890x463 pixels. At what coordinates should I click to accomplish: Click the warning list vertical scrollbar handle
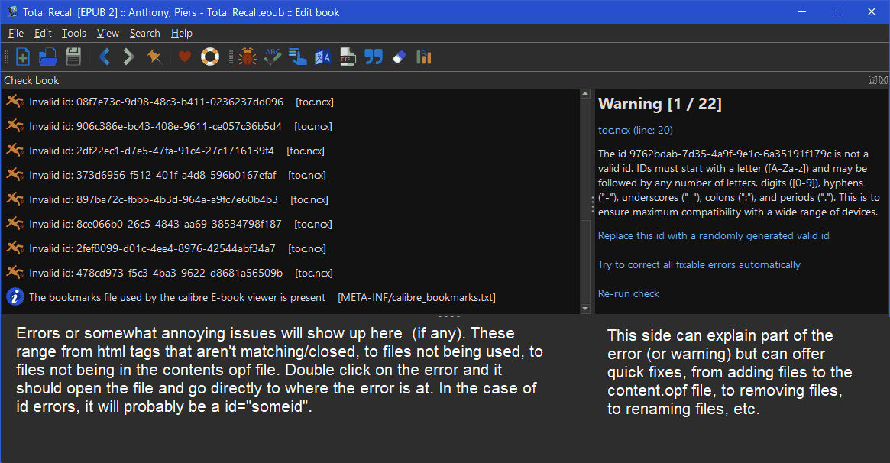click(585, 261)
